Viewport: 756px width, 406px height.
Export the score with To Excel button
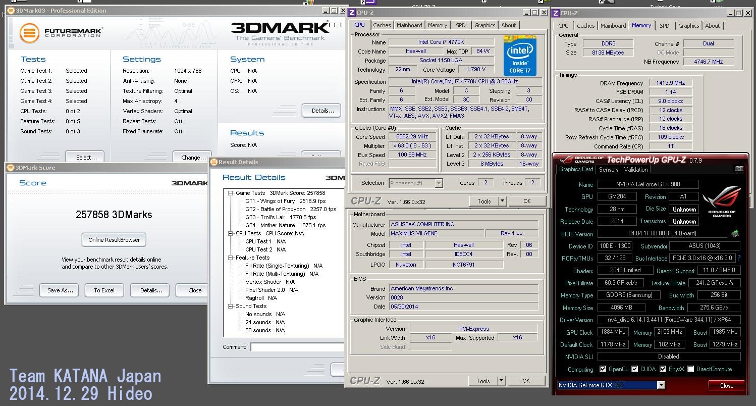[x=104, y=290]
